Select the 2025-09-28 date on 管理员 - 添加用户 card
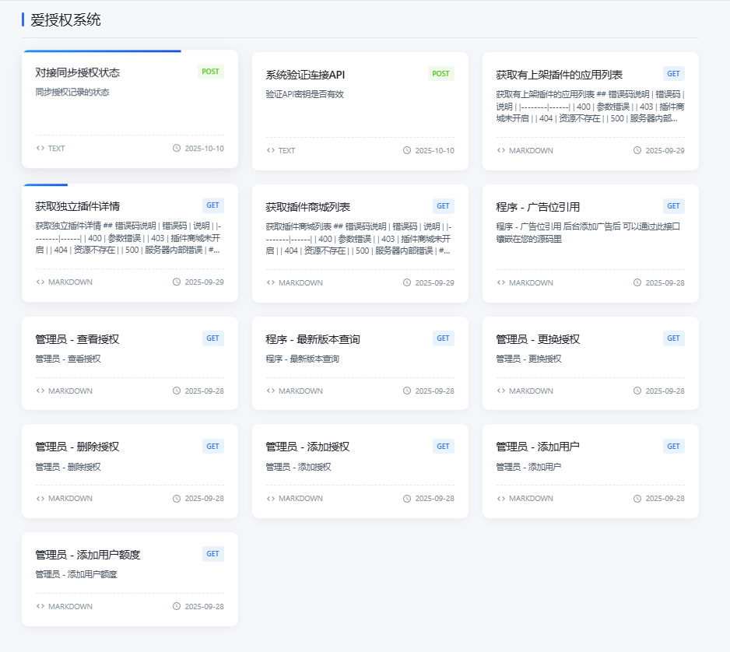 665,499
